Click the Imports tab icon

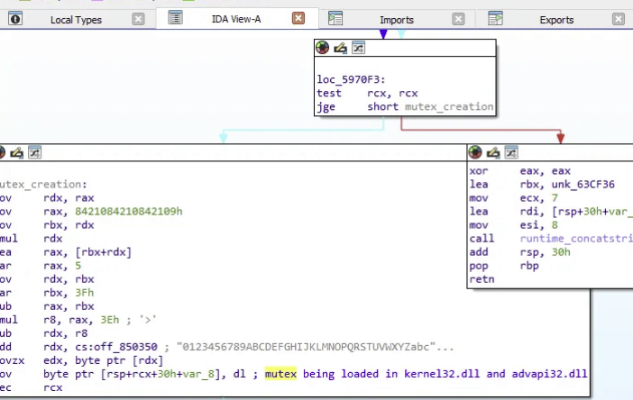335,18
